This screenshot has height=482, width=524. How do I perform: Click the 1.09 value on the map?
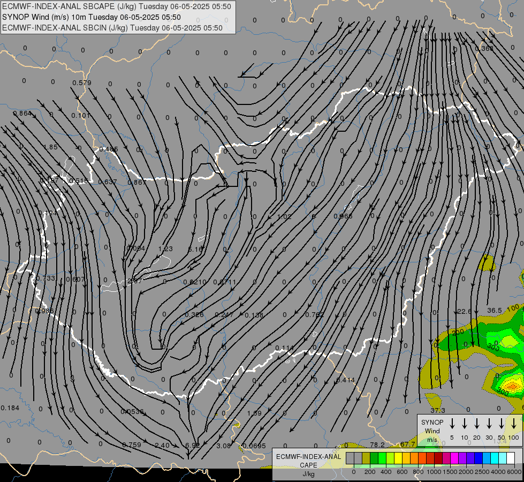(254, 413)
